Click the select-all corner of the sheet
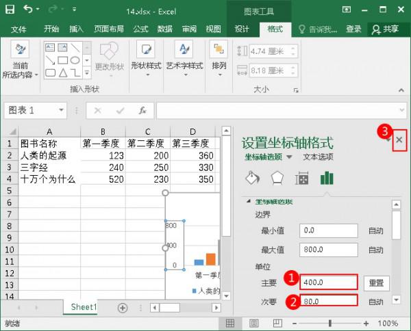Screen dimensions: 411x331 click(x=10, y=131)
